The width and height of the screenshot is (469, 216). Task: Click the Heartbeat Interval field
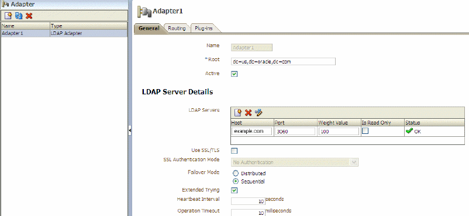[x=249, y=201]
